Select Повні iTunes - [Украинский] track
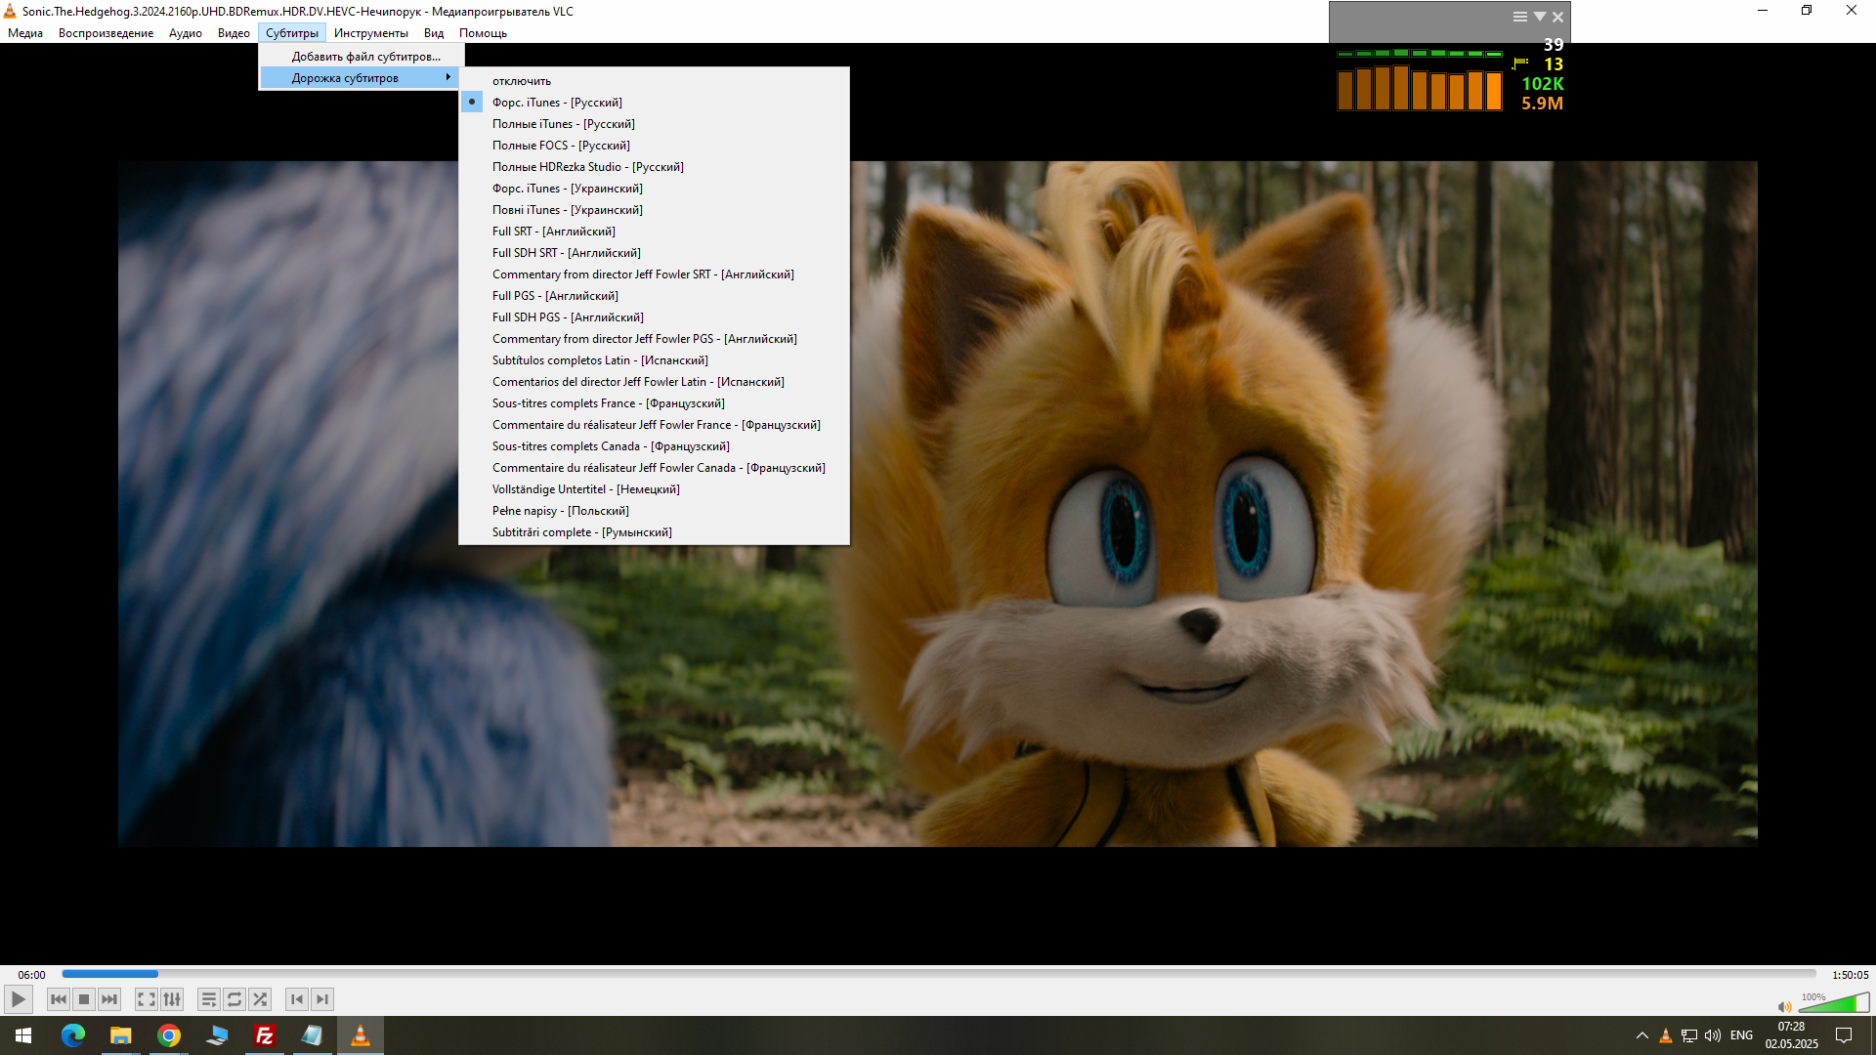 654,210
